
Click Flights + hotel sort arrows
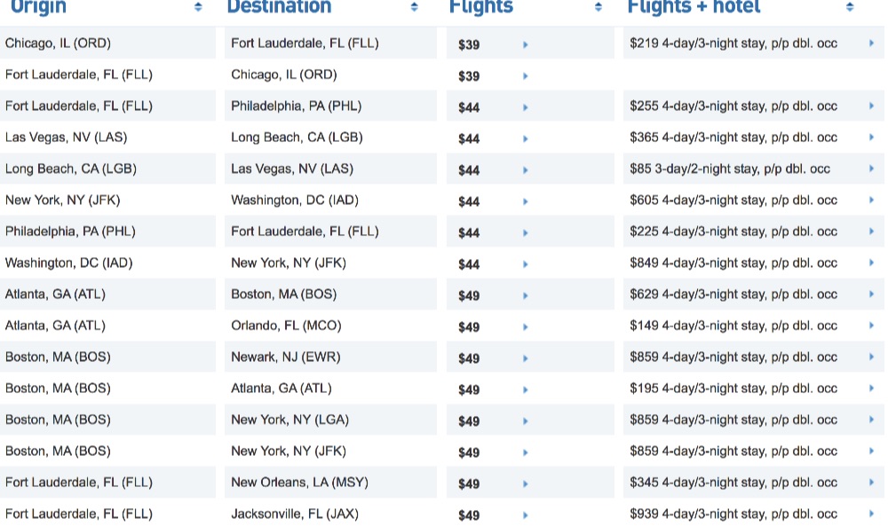click(850, 7)
